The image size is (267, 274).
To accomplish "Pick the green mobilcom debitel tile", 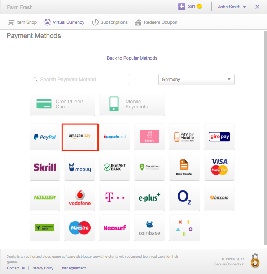I will (x=45, y=228).
